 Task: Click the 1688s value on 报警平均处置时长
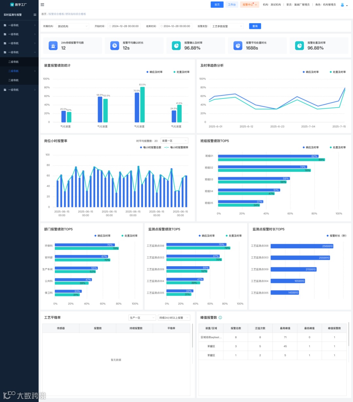click(252, 48)
